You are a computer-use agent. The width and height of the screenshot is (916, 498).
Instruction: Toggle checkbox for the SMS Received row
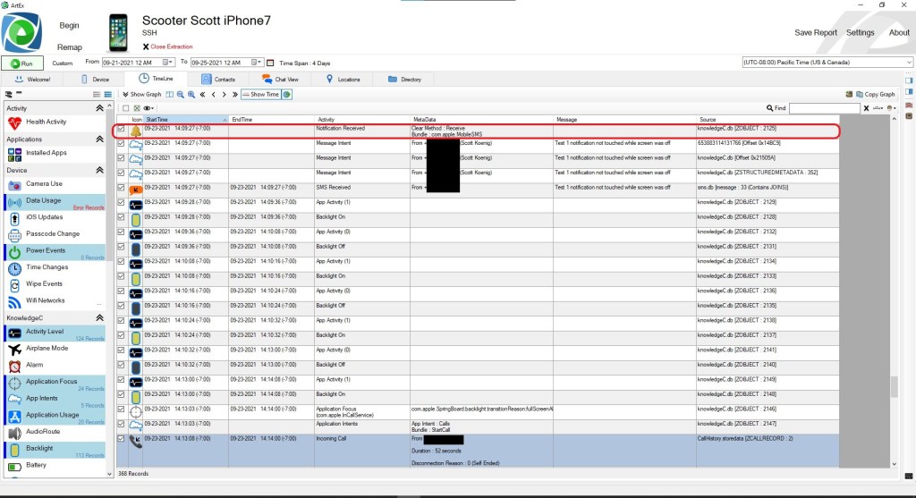click(x=122, y=188)
